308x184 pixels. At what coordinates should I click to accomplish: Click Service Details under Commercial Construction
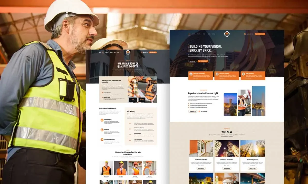click(227, 168)
